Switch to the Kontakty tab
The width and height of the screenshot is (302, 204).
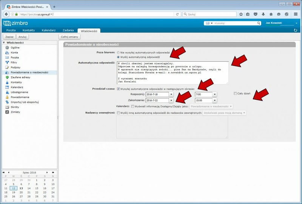coord(29,30)
